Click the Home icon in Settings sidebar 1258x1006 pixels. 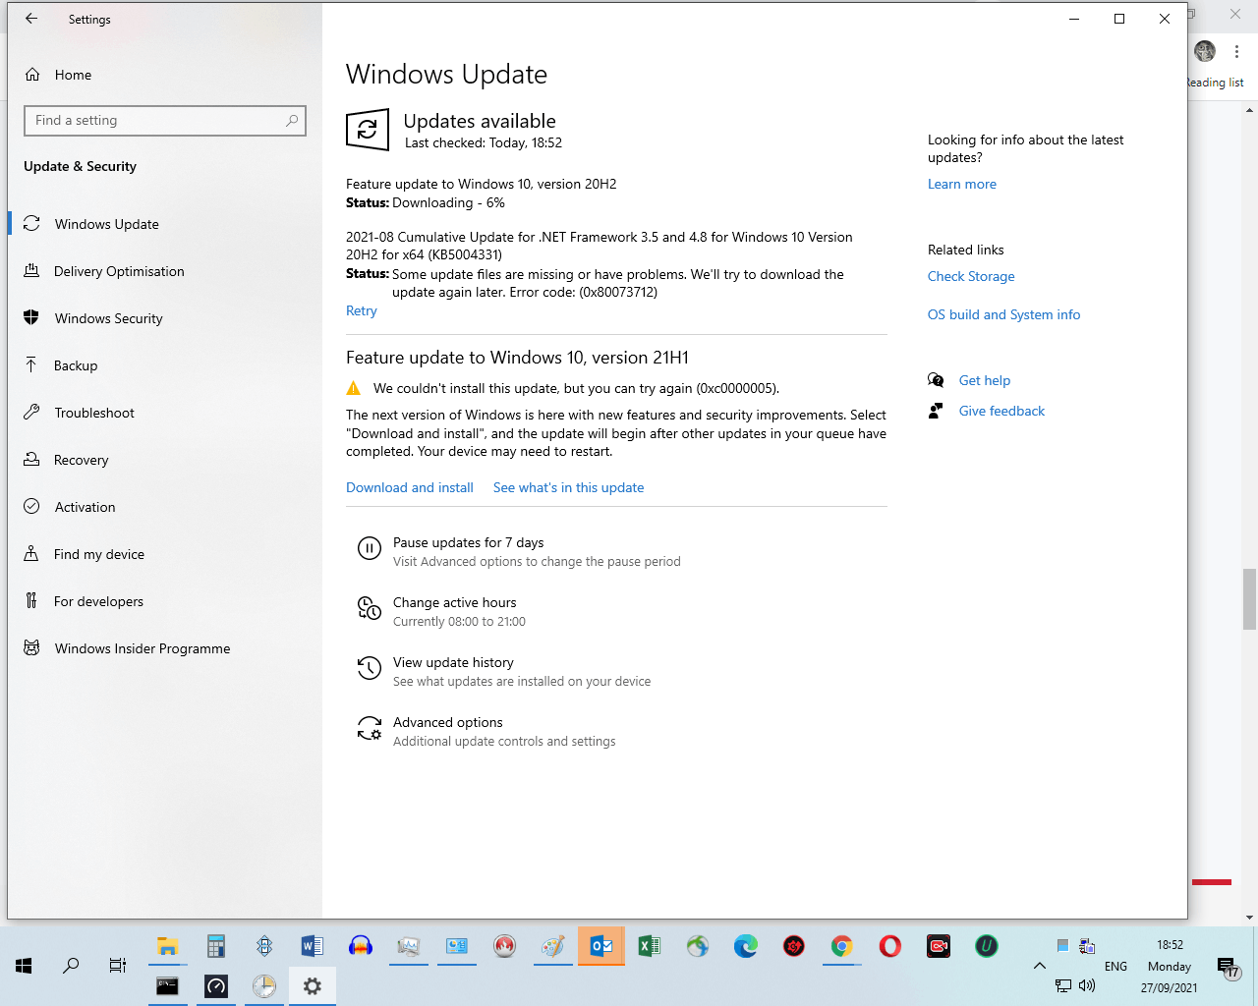(32, 75)
